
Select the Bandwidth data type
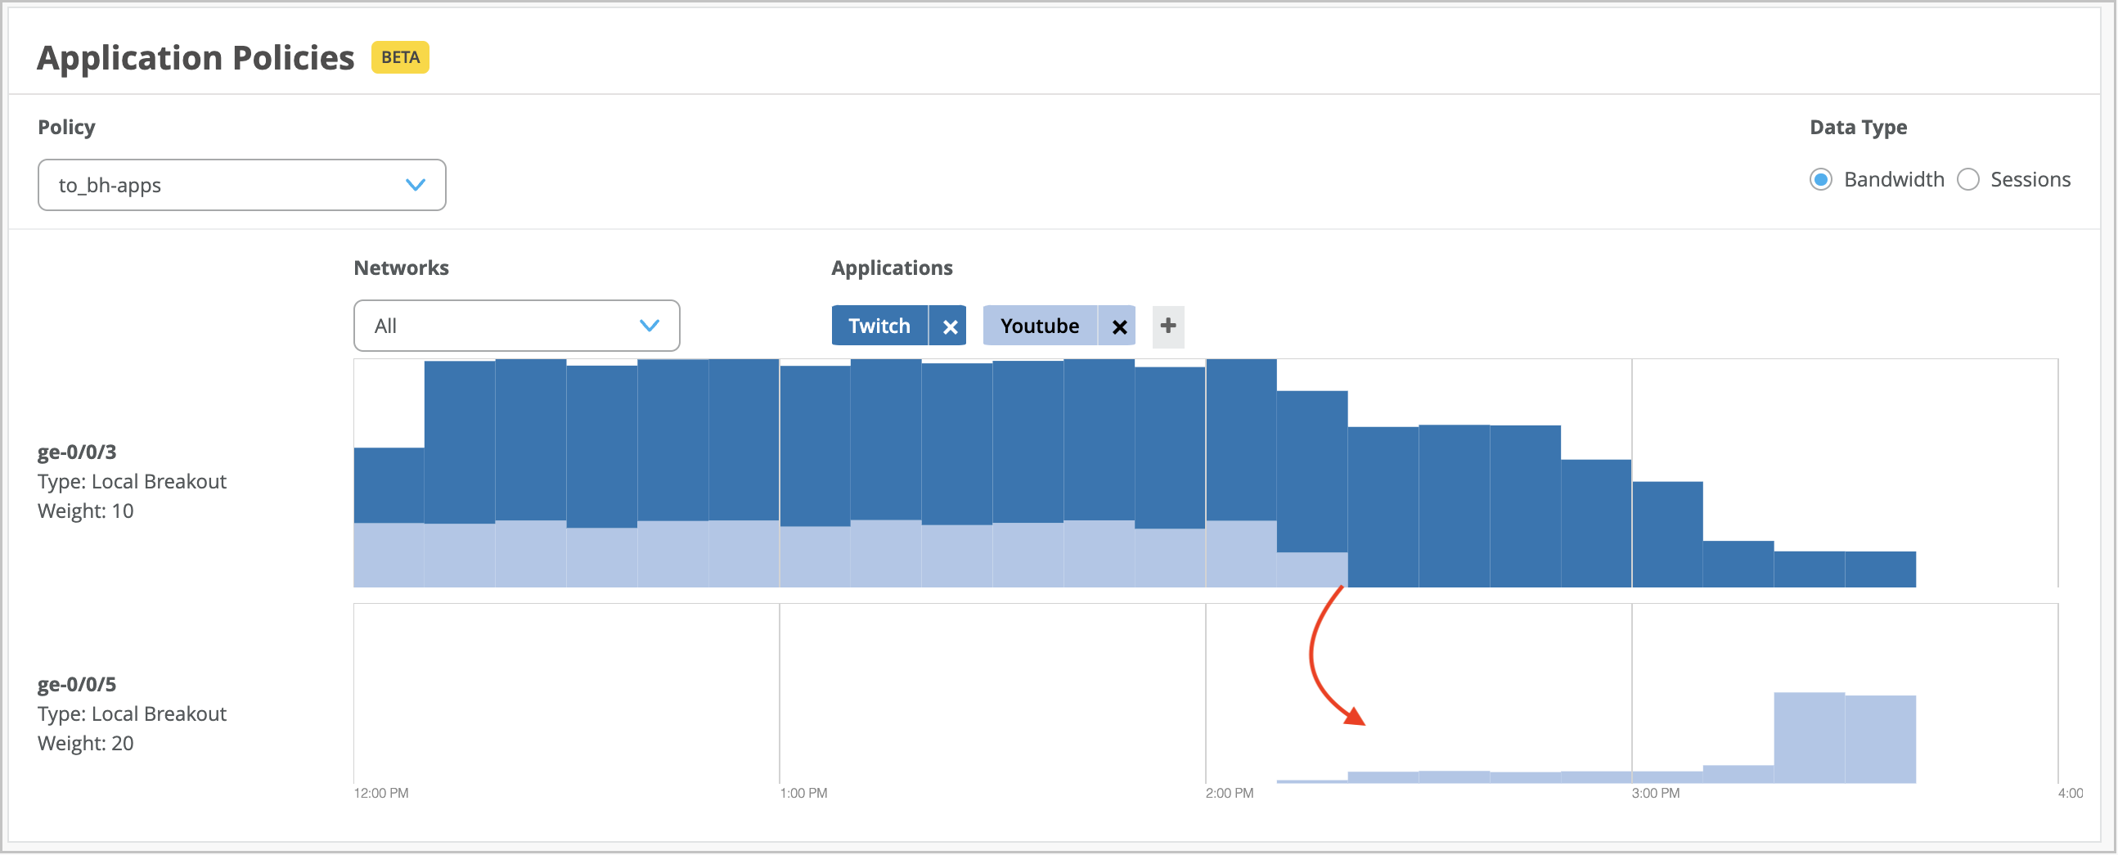click(1820, 179)
